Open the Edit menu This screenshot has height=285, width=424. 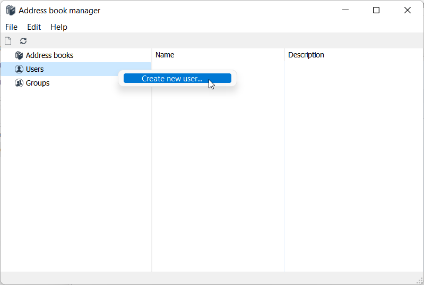click(x=34, y=27)
